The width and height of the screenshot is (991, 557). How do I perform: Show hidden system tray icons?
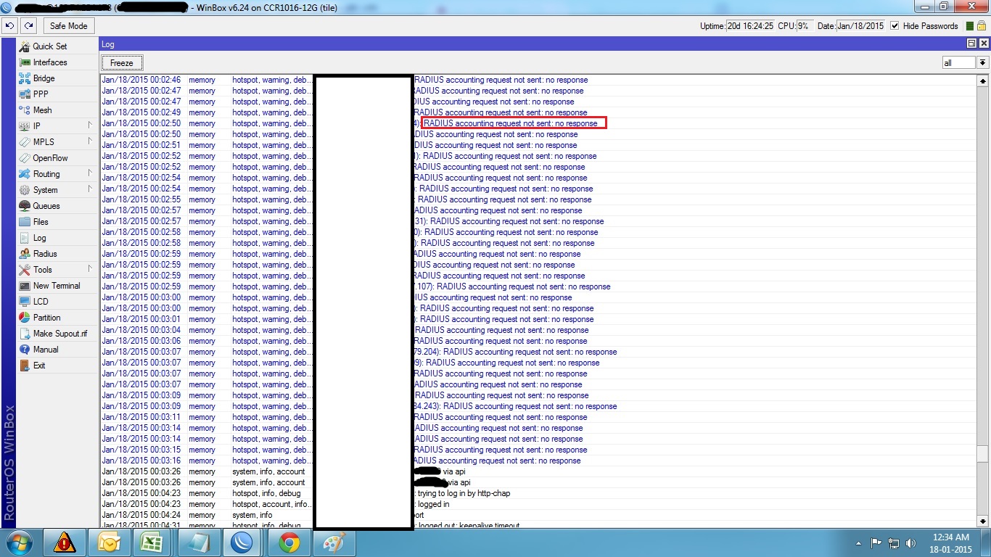(x=859, y=543)
